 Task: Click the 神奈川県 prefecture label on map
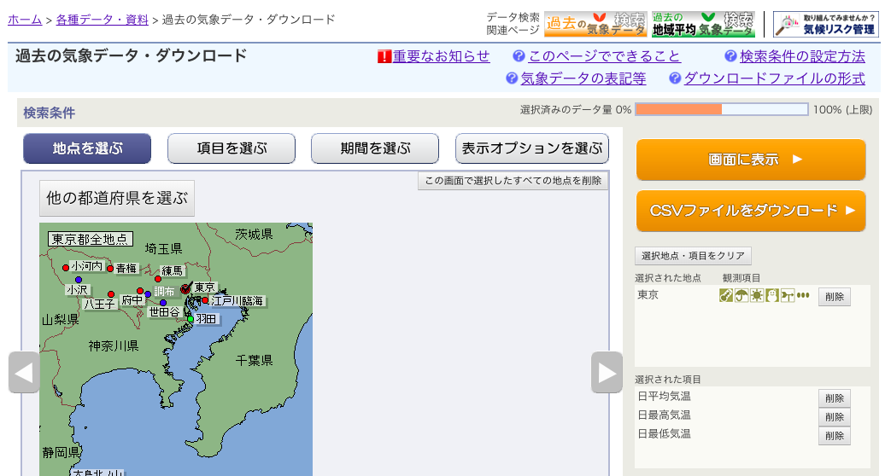click(114, 345)
